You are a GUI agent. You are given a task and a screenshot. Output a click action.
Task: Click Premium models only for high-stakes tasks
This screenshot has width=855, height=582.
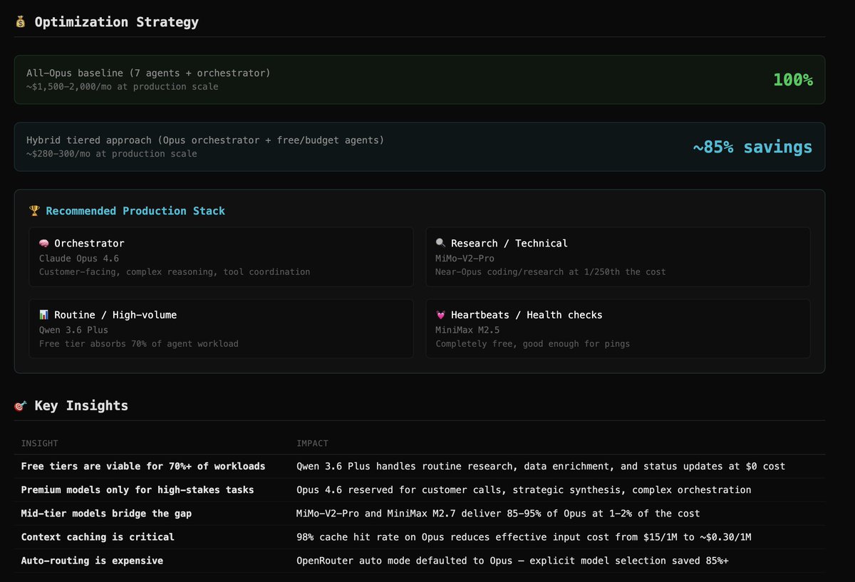click(138, 490)
